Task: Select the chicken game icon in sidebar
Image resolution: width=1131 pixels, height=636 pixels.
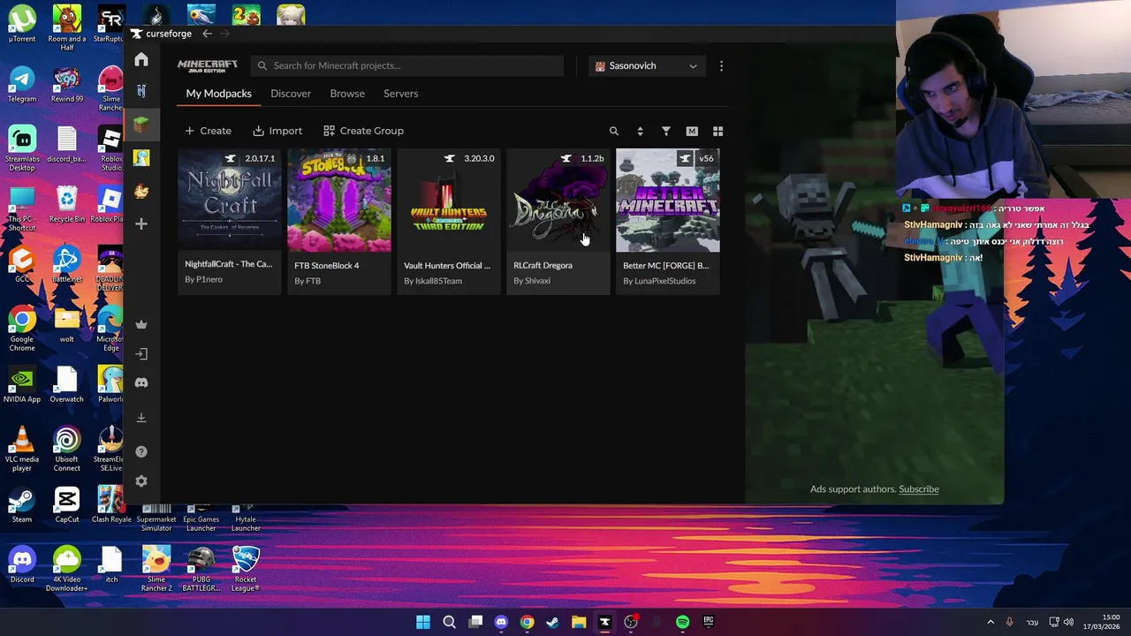Action: tap(141, 191)
